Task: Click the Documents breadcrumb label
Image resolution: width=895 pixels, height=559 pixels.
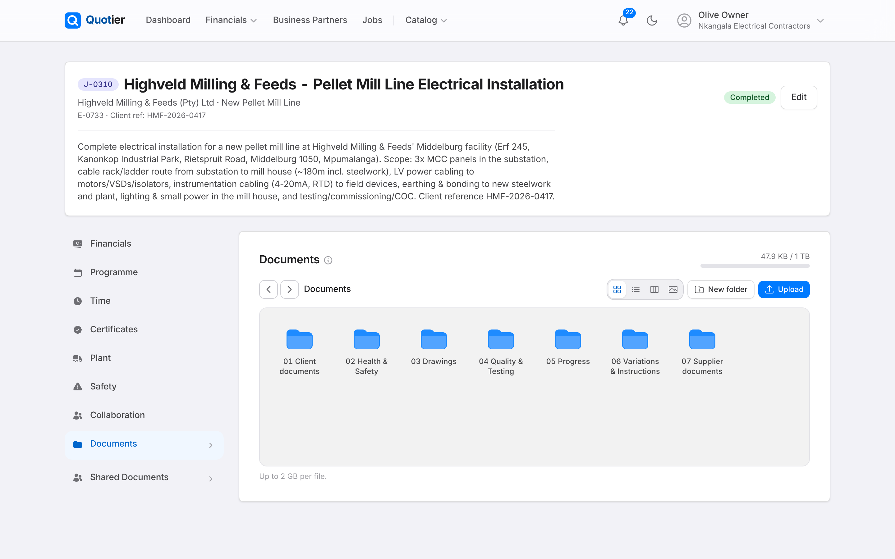Action: pos(327,289)
